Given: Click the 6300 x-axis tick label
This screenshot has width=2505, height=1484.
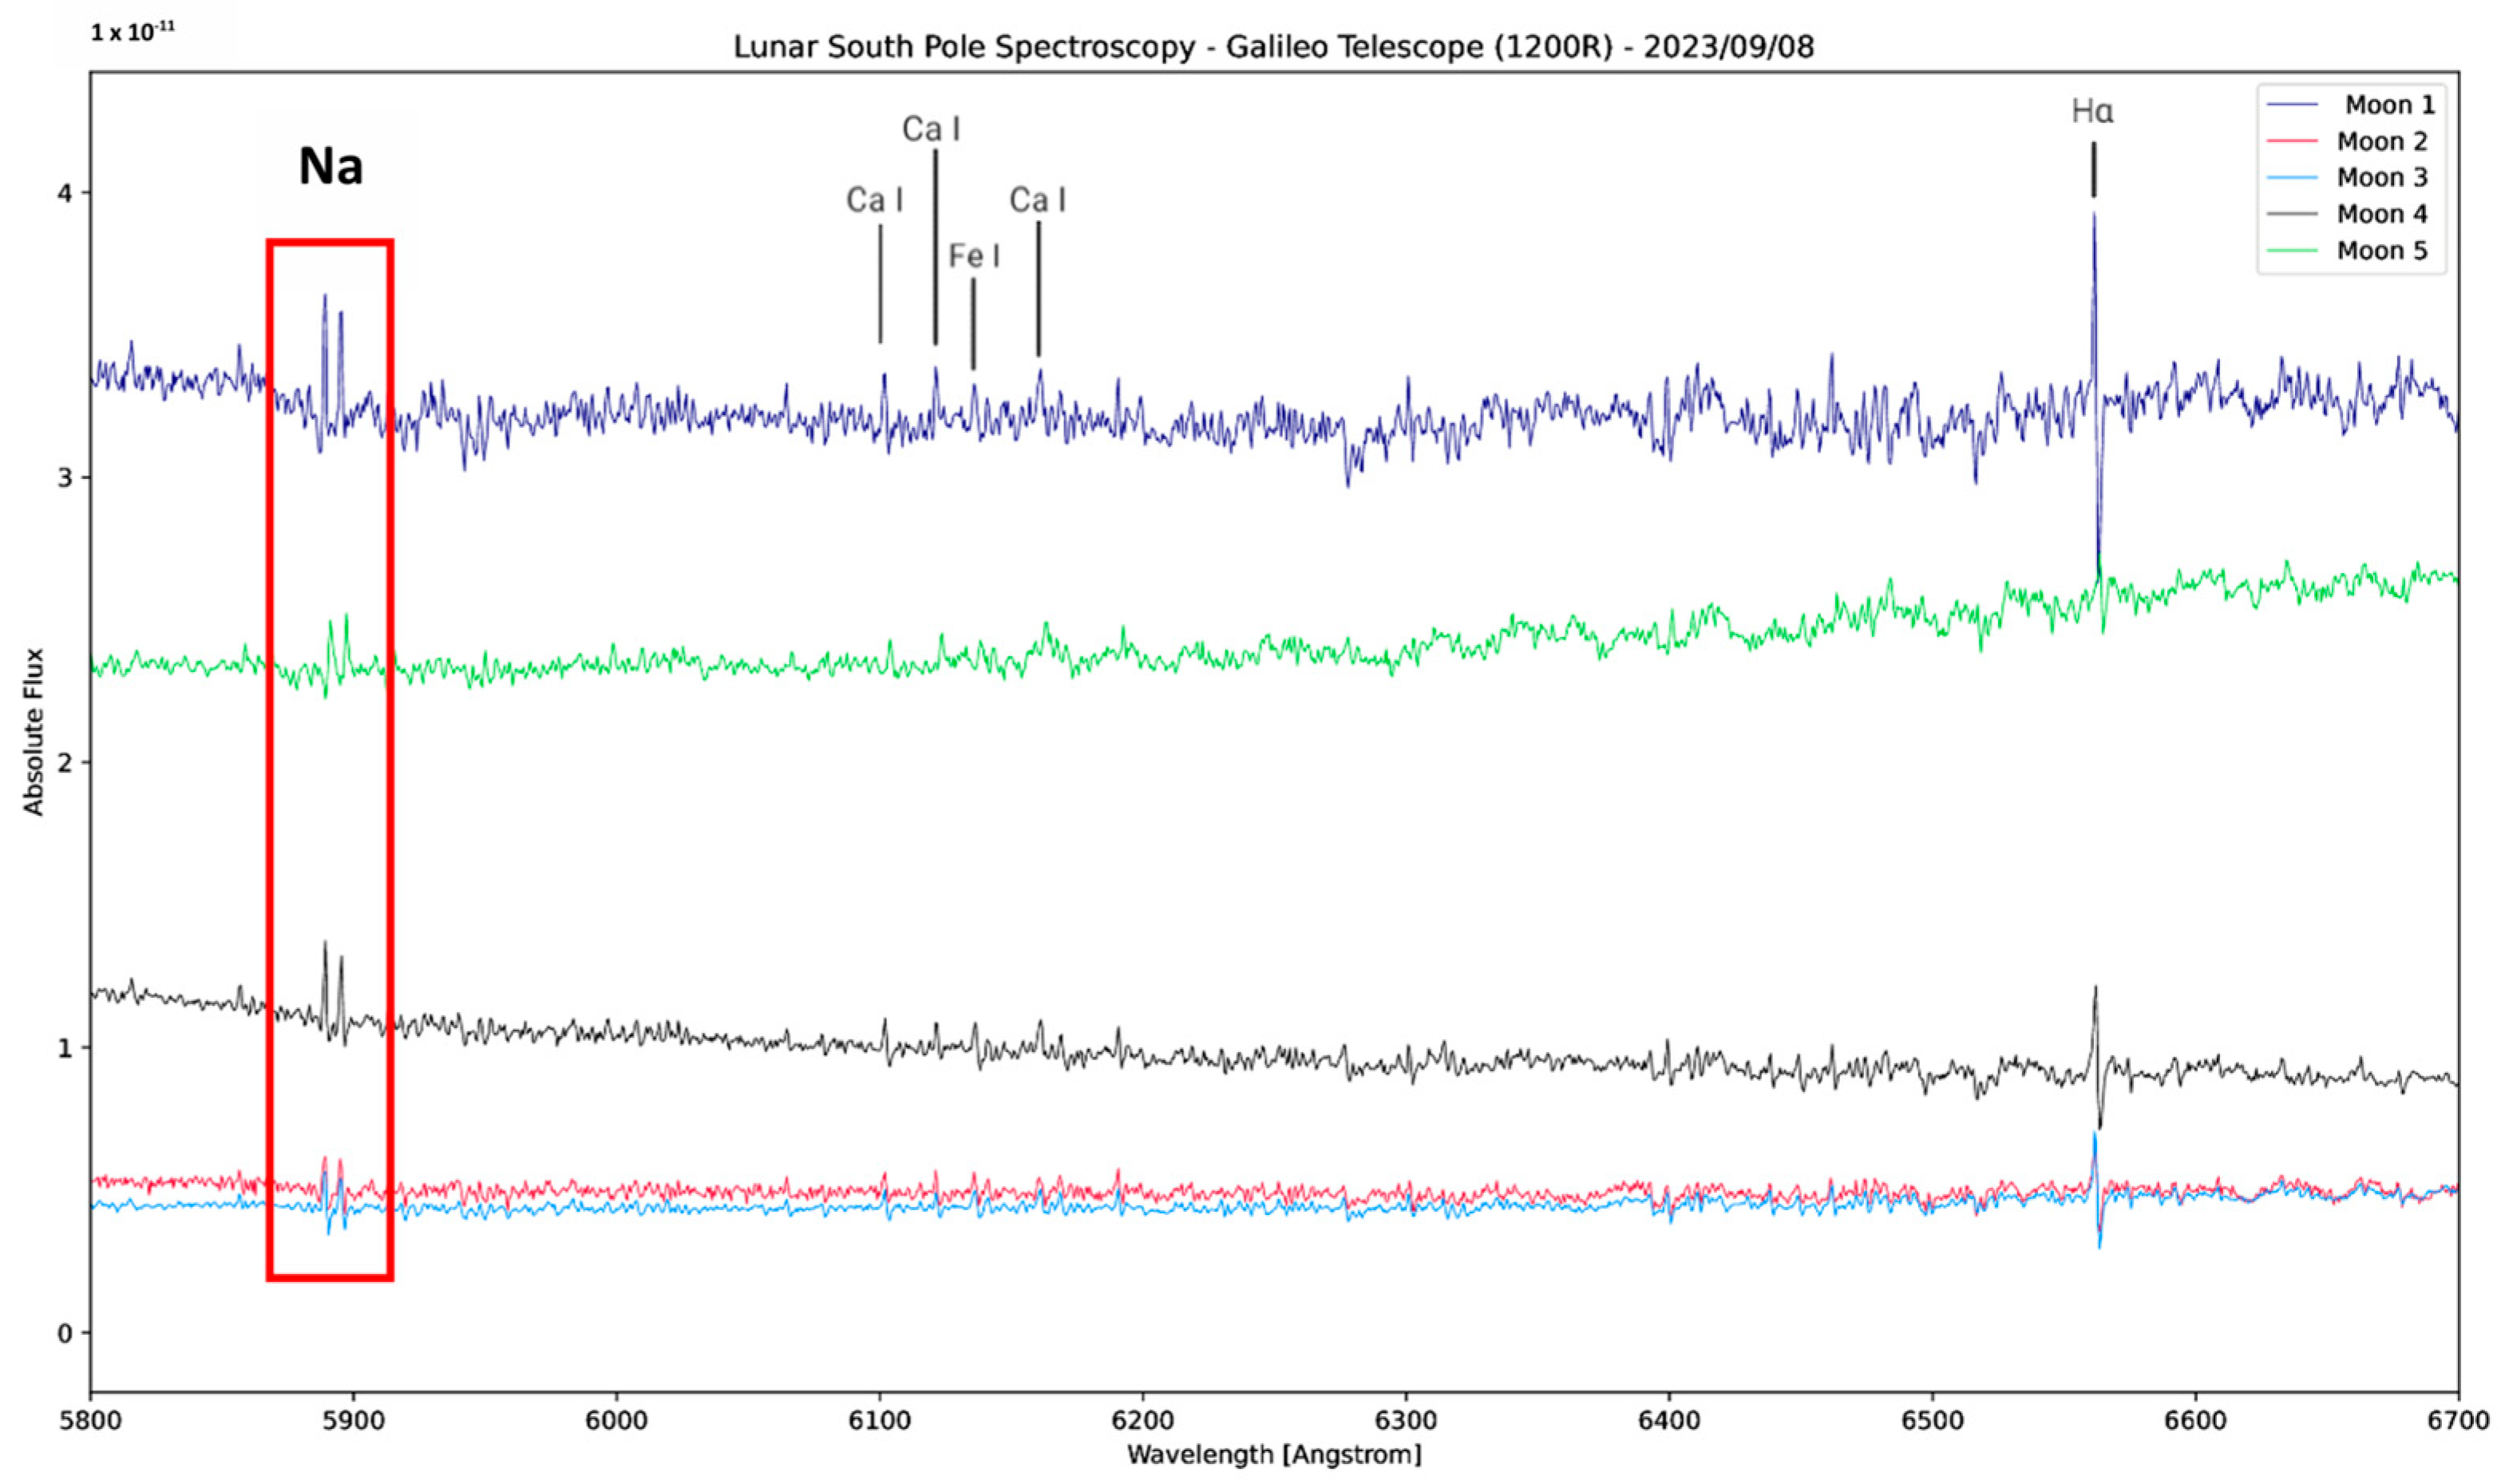Looking at the screenshot, I should click(1405, 1421).
